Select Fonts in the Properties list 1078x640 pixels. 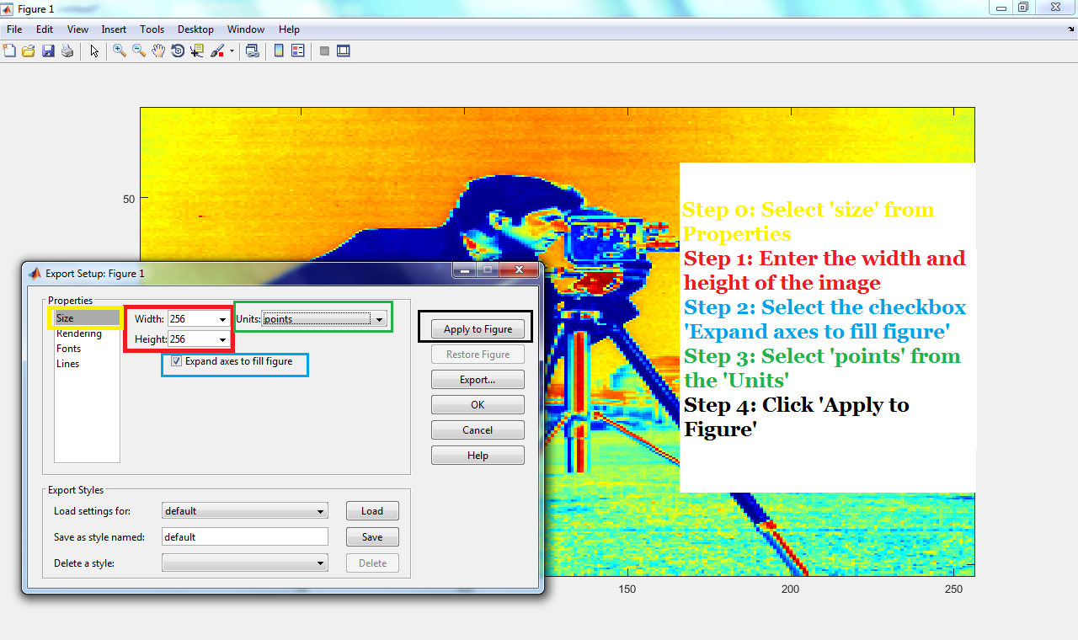(x=69, y=348)
